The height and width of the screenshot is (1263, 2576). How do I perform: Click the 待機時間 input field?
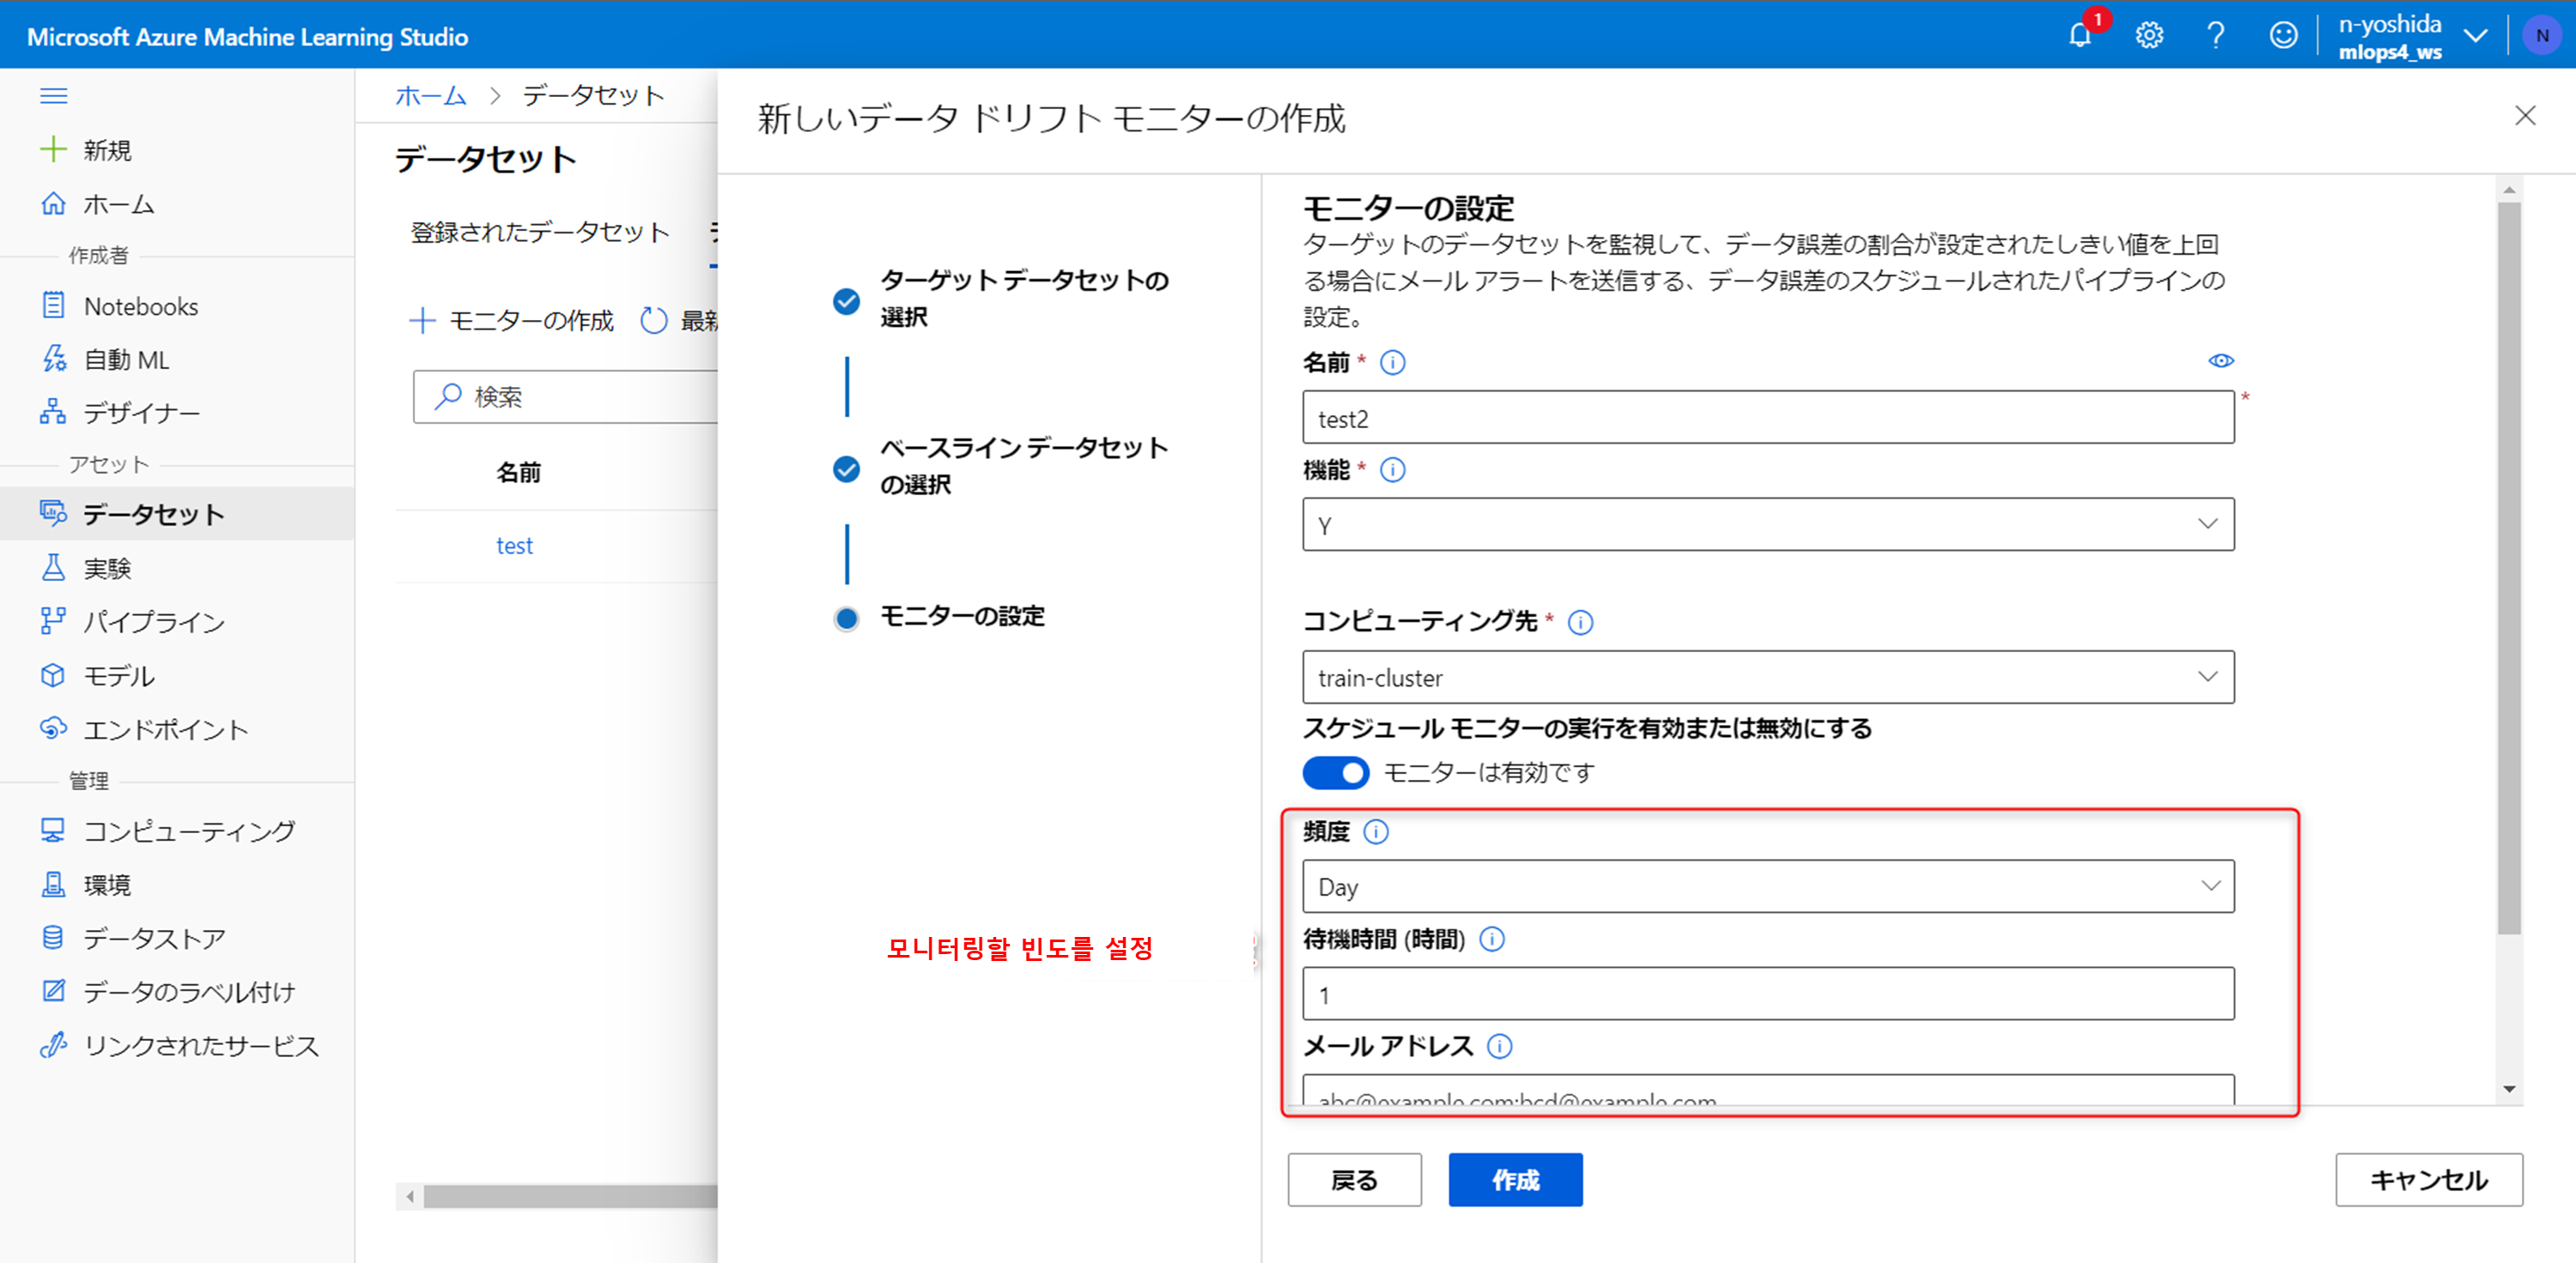(1767, 994)
